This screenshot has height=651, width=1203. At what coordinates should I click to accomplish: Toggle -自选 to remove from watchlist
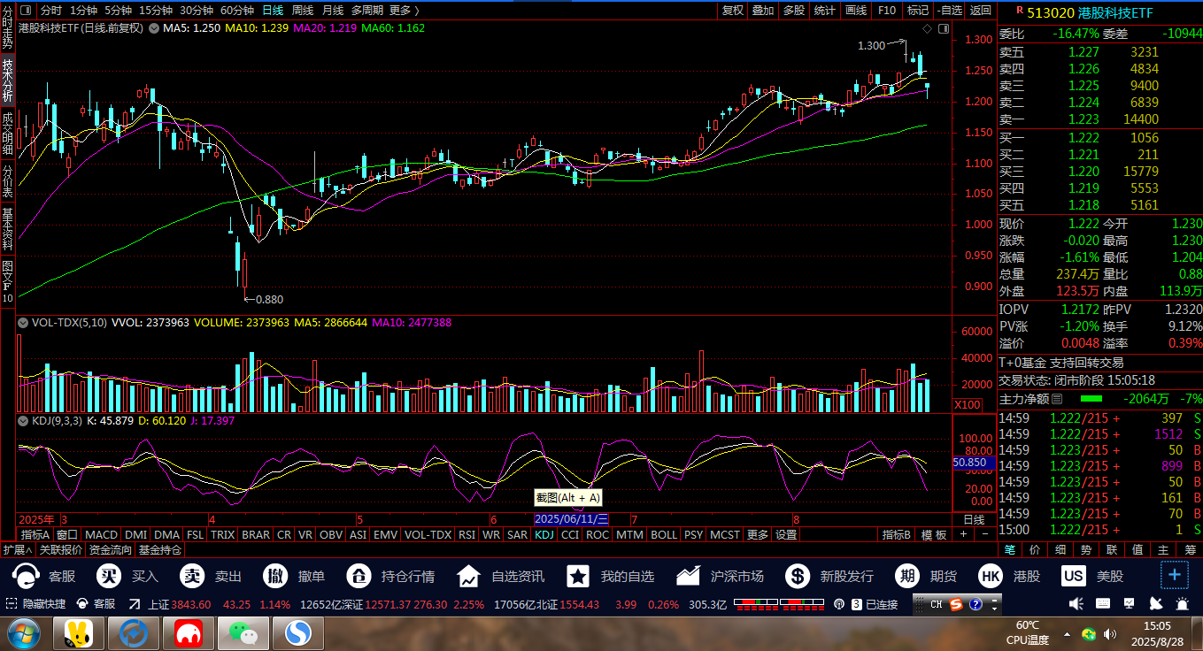coord(948,11)
